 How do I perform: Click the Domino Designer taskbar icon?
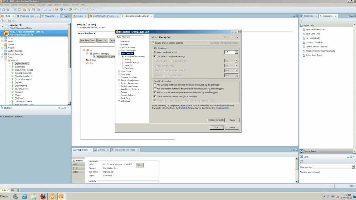(61, 196)
